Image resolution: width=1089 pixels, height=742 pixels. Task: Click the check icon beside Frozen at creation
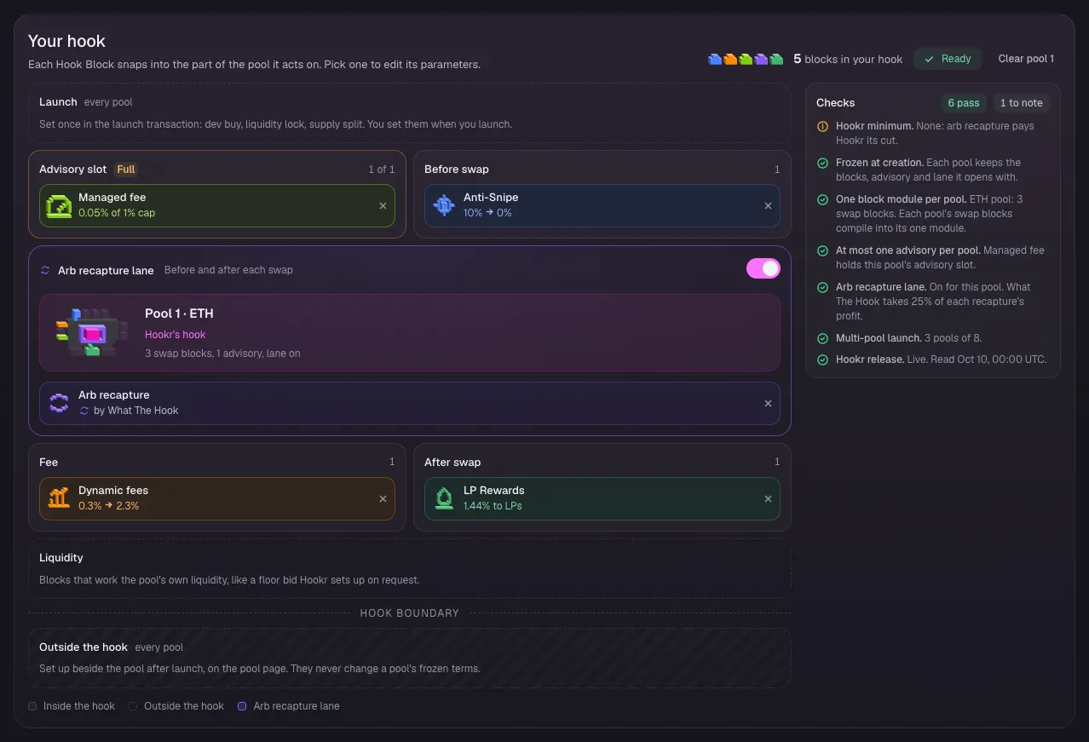822,163
